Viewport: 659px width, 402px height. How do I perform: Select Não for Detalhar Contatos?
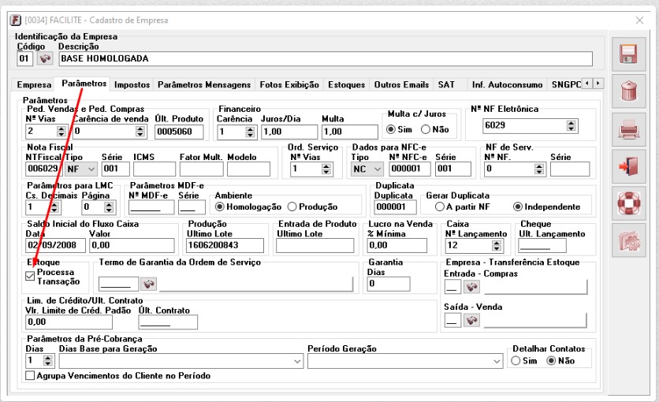(552, 361)
